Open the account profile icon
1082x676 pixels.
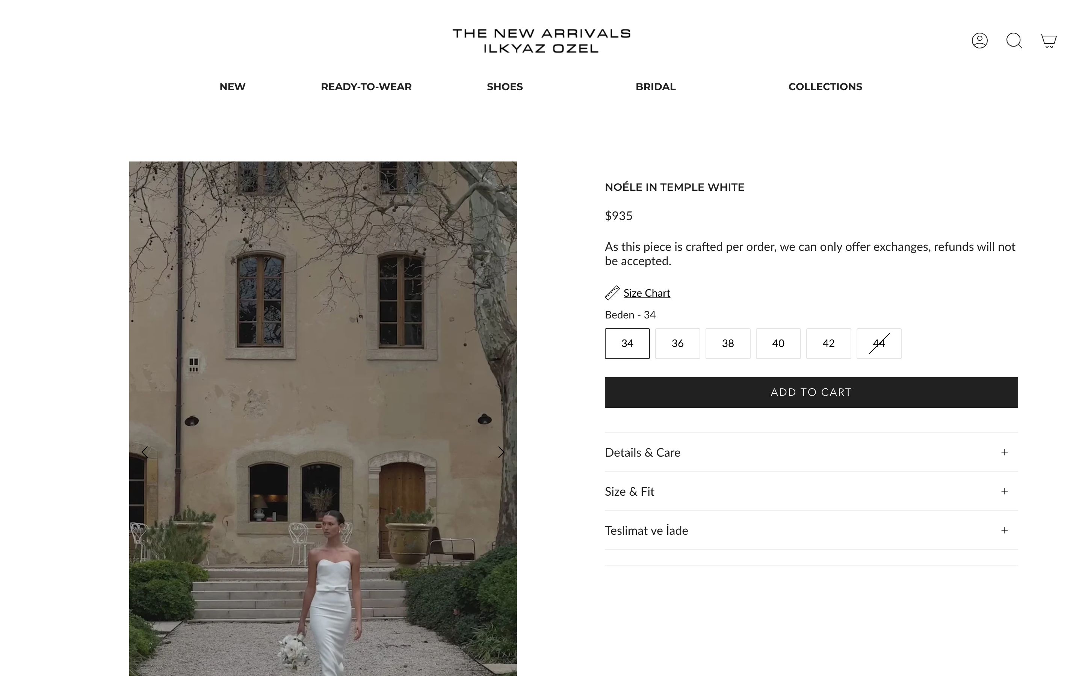(x=979, y=41)
